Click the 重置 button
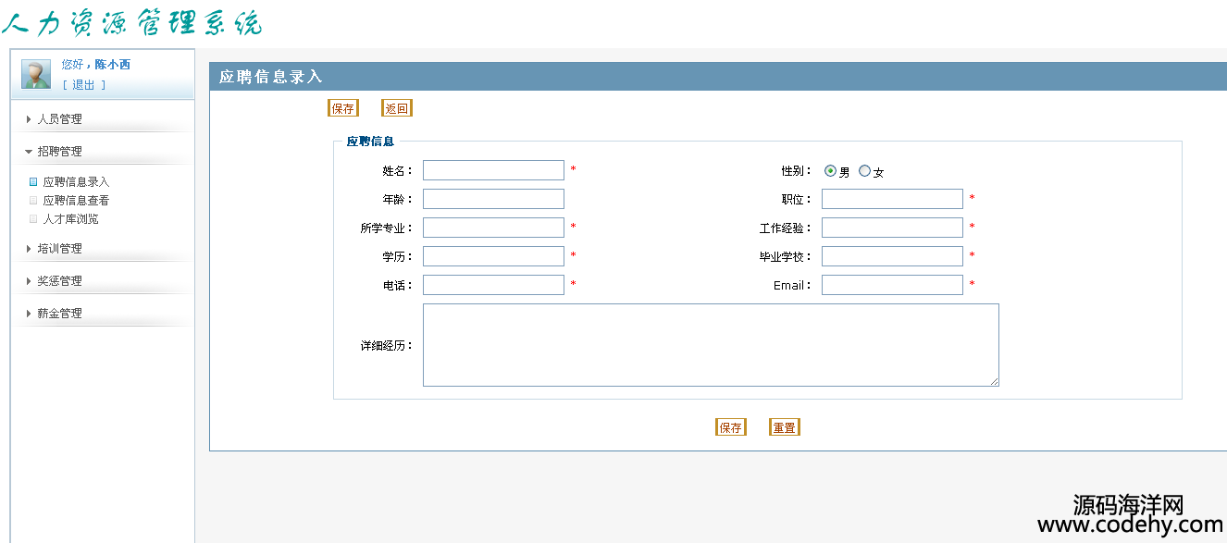The image size is (1227, 543). click(785, 427)
